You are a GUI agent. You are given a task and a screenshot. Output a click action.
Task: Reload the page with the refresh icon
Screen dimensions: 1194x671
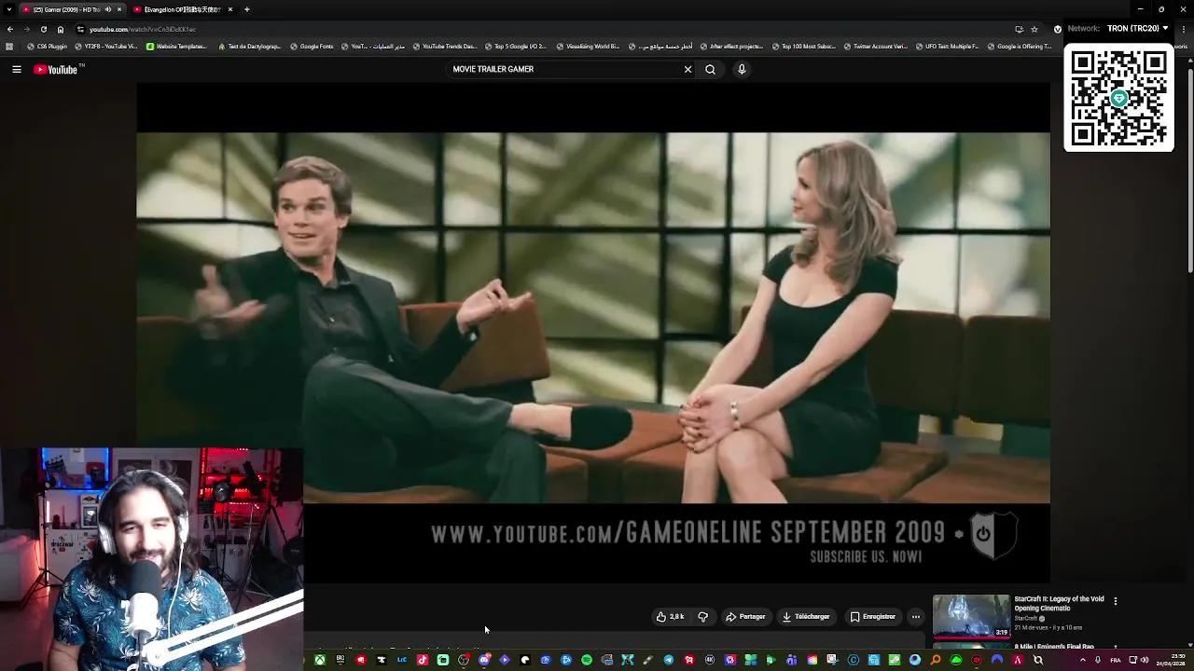tap(43, 29)
